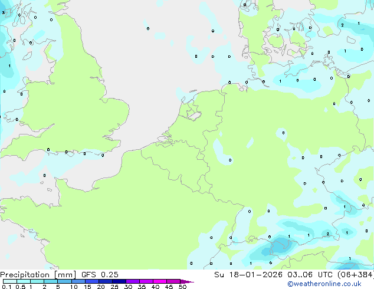Click the legend label "35"
This screenshot has height=289, width=374.
point(142,287)
